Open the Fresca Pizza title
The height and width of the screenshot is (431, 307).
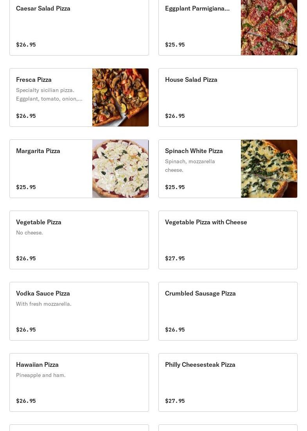(x=34, y=80)
